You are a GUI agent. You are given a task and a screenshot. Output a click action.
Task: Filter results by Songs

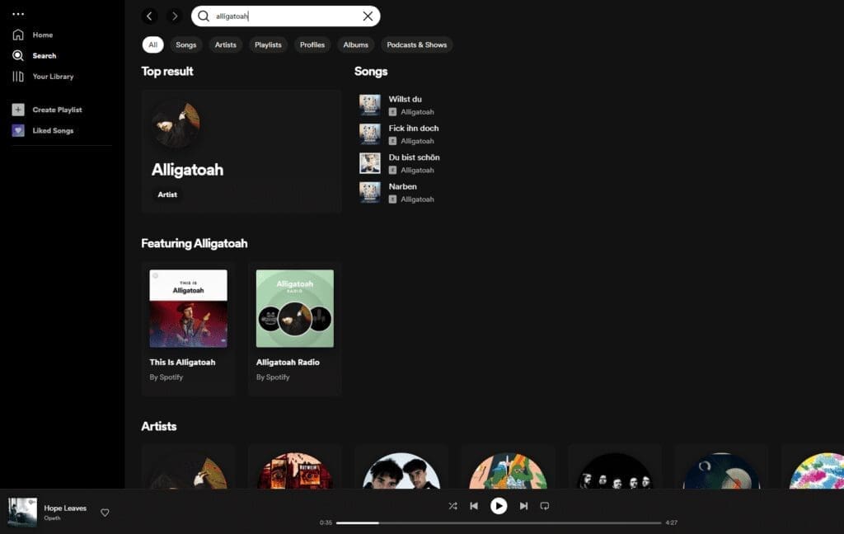pos(186,44)
